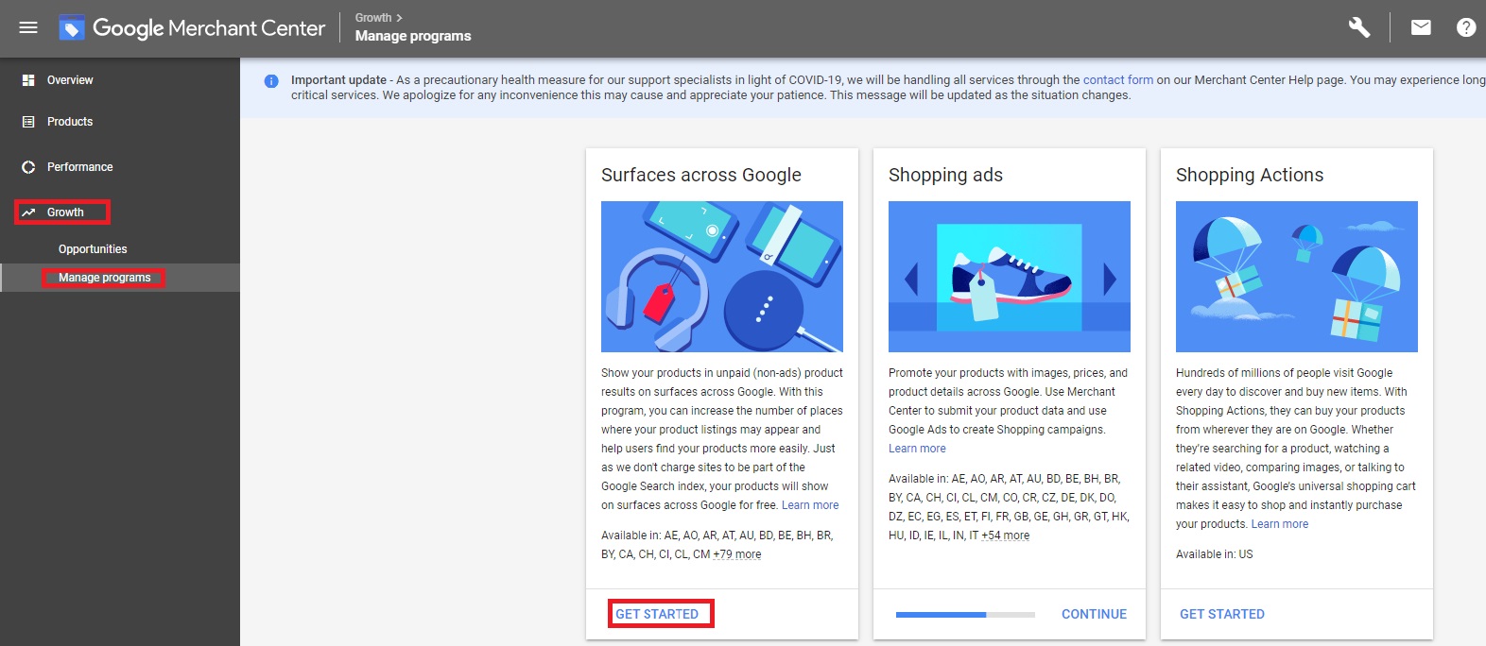The image size is (1486, 646).
Task: Open Performance in the sidebar
Action: click(x=80, y=167)
